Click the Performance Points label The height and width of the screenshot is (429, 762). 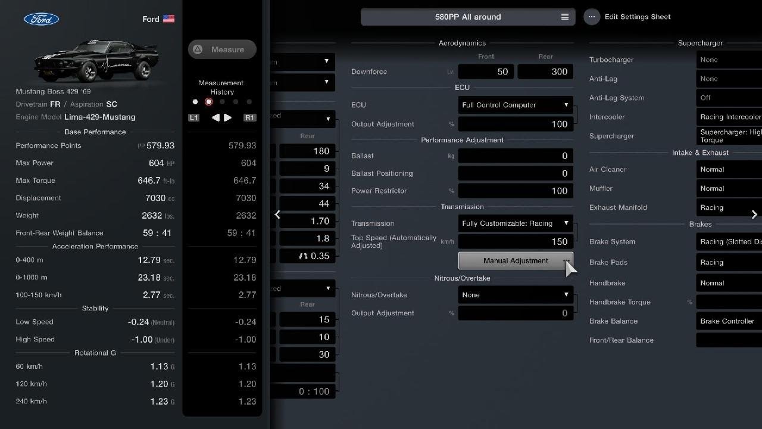tap(48, 145)
